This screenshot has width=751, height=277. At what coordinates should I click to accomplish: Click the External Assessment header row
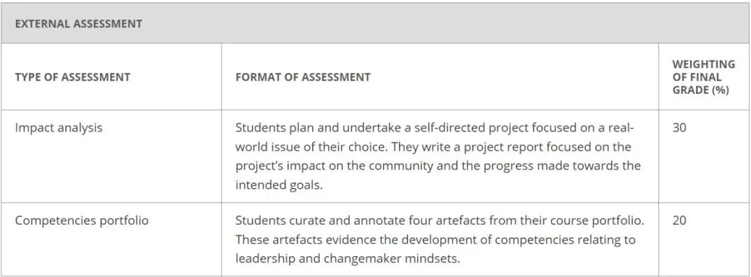coord(375,24)
